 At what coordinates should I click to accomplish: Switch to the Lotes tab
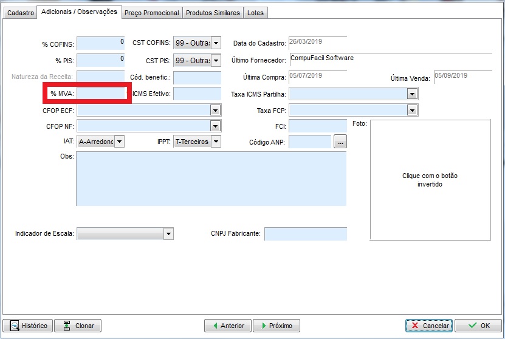pyautogui.click(x=255, y=13)
